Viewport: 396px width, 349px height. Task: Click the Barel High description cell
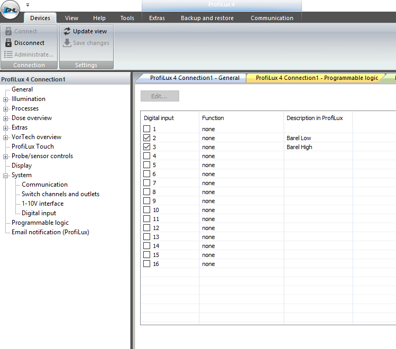pyautogui.click(x=318, y=147)
